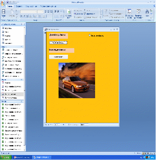Click the Cut scissors icon
The image size is (156, 160).
pos(17,11)
